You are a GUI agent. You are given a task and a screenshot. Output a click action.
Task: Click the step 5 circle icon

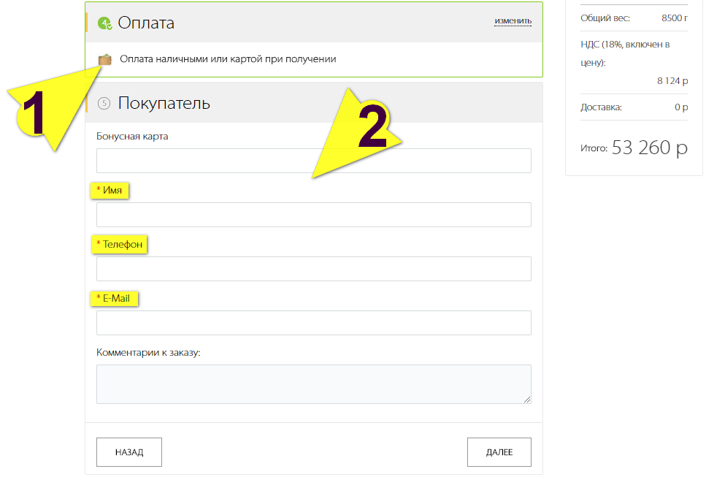(x=104, y=104)
